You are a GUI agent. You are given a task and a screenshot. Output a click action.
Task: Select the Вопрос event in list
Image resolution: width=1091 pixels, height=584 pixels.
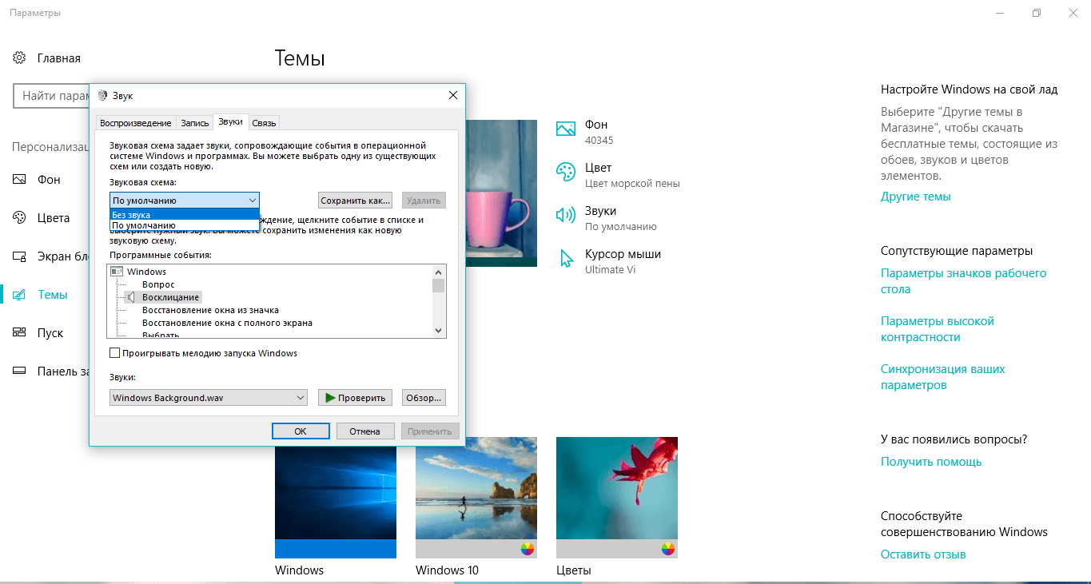tap(158, 284)
